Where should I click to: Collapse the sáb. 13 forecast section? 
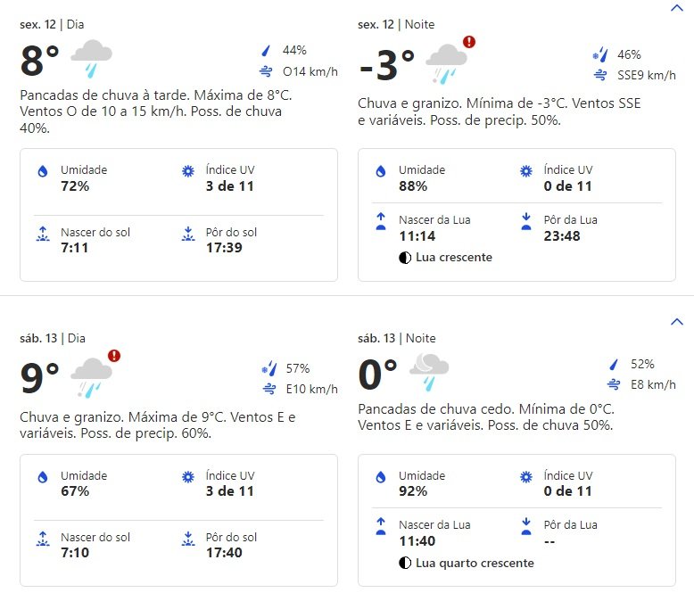[677, 321]
